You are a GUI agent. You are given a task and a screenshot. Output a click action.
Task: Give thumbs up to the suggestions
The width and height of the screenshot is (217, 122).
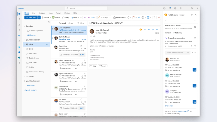(x=191, y=46)
